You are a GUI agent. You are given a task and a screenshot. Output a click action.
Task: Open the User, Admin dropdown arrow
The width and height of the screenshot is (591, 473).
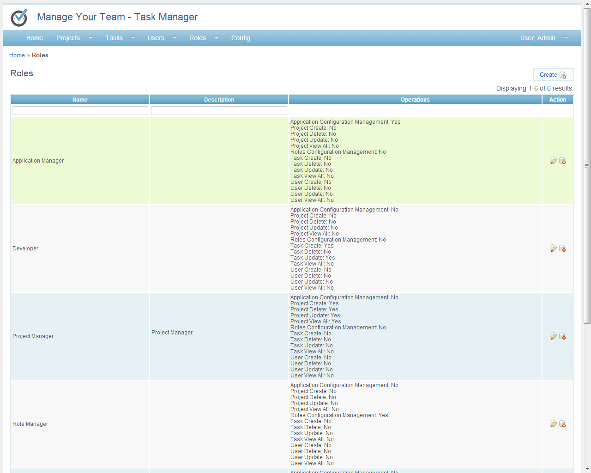[566, 38]
